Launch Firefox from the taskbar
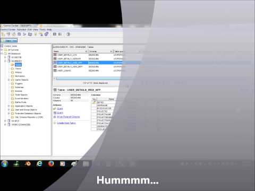Screen dimensions: 255x191 51,164
